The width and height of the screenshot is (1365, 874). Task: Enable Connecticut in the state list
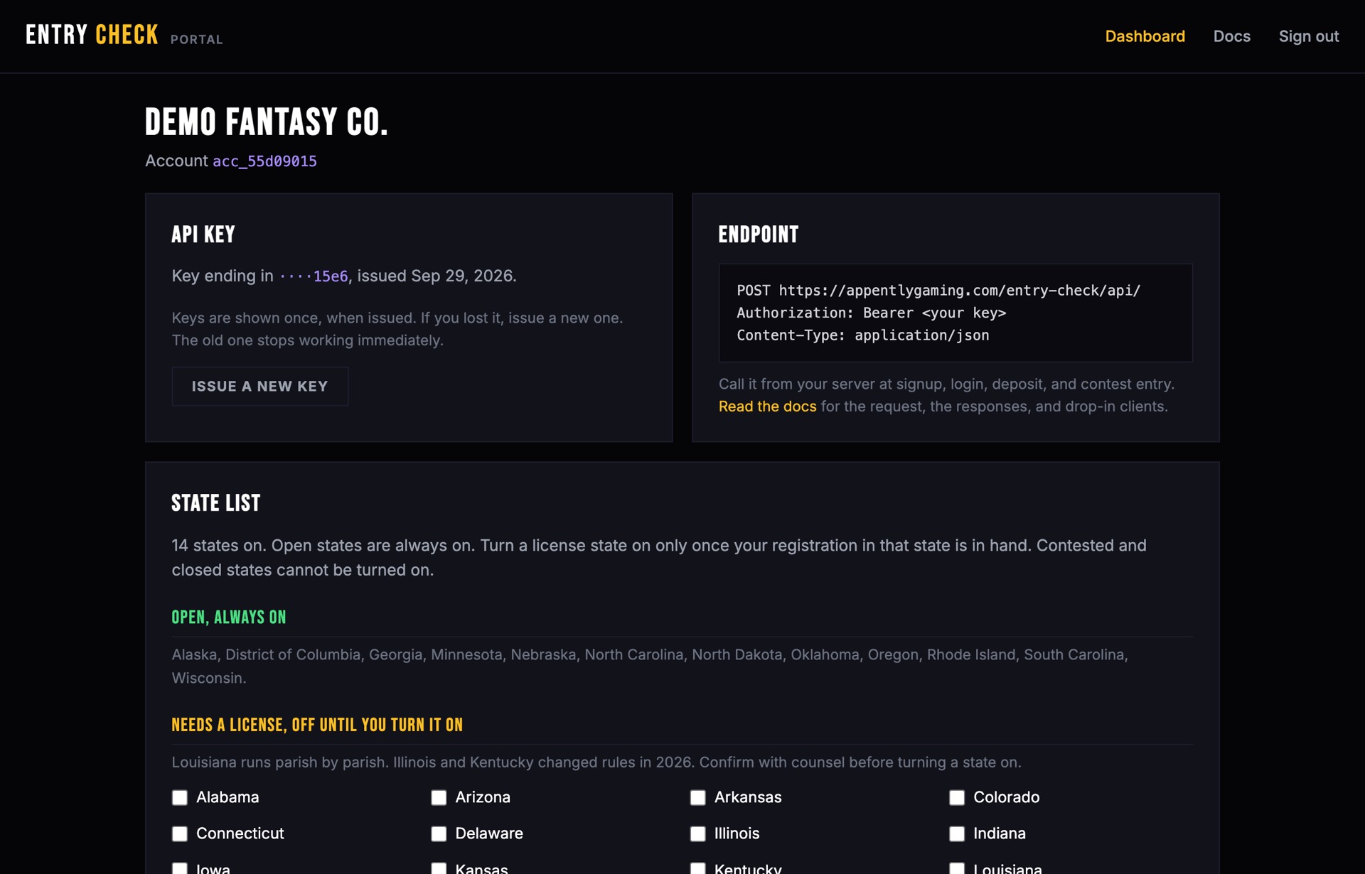(180, 834)
